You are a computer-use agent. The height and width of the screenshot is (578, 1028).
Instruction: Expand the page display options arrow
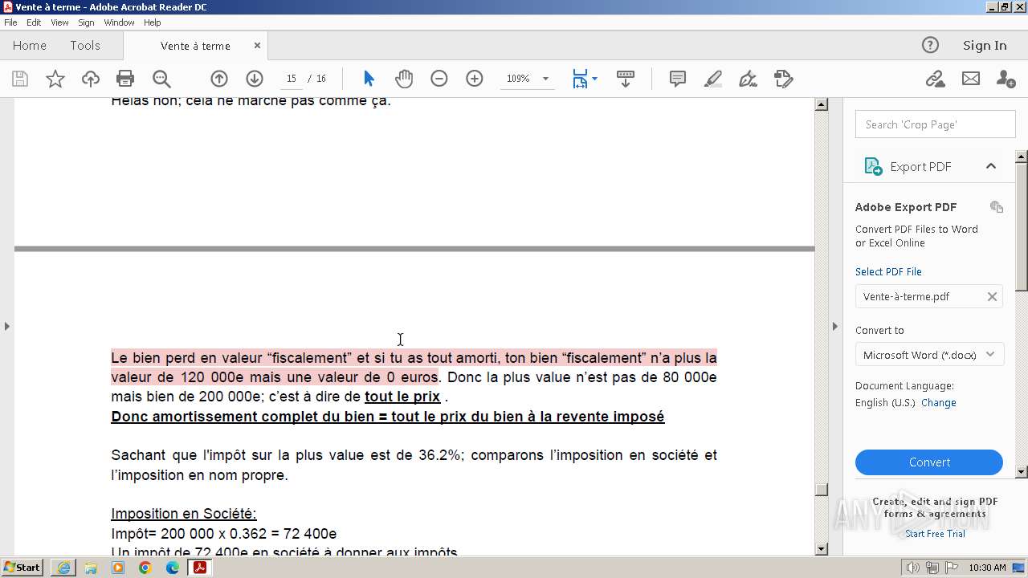(594, 79)
